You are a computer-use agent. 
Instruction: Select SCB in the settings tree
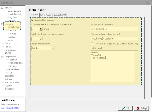[10, 73]
